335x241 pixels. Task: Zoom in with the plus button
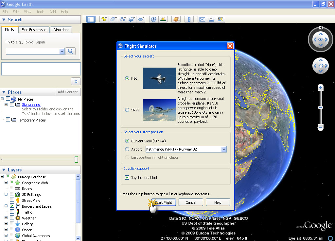point(321,88)
